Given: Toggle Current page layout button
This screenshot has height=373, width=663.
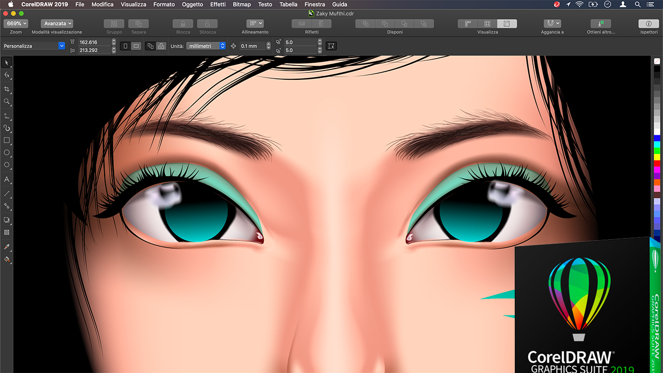Looking at the screenshot, I should pos(161,46).
